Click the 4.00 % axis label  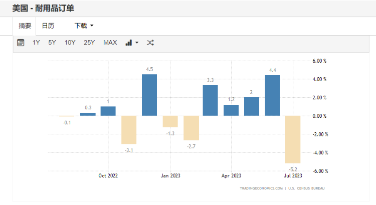tap(319, 79)
